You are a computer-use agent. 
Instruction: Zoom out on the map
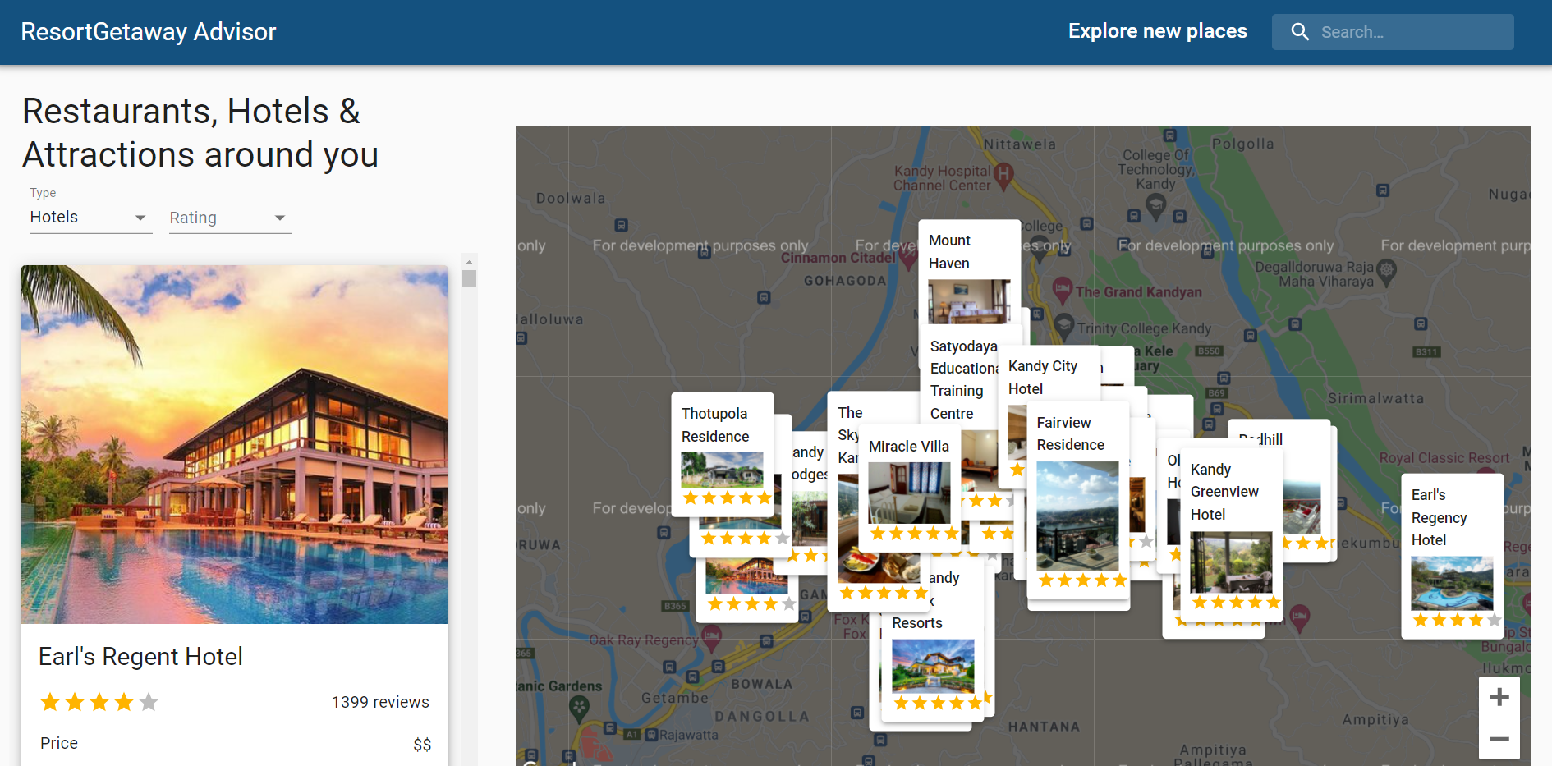click(x=1499, y=739)
